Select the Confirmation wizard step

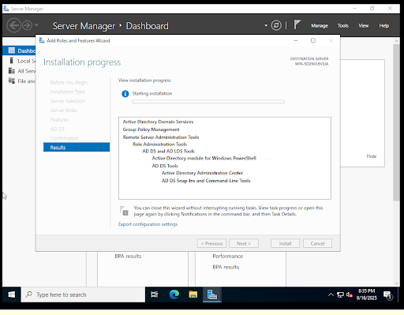point(65,138)
